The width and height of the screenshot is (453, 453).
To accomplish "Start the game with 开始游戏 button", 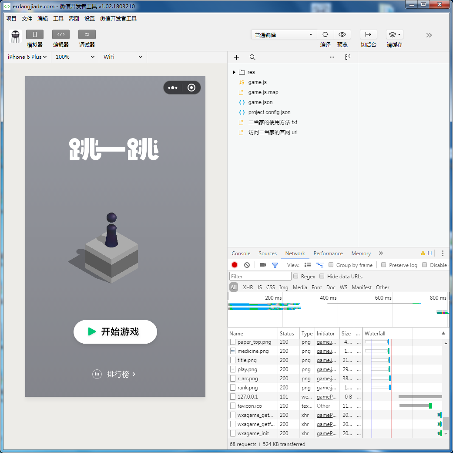I will [115, 332].
